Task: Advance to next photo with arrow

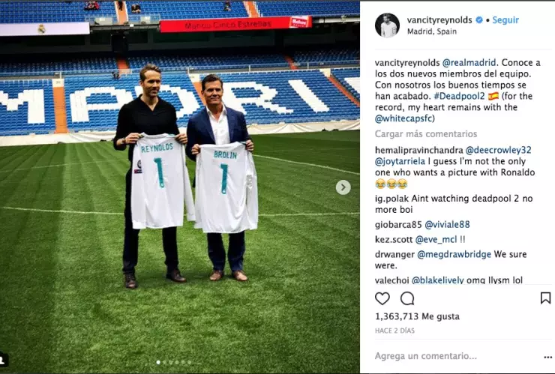Action: pyautogui.click(x=343, y=187)
